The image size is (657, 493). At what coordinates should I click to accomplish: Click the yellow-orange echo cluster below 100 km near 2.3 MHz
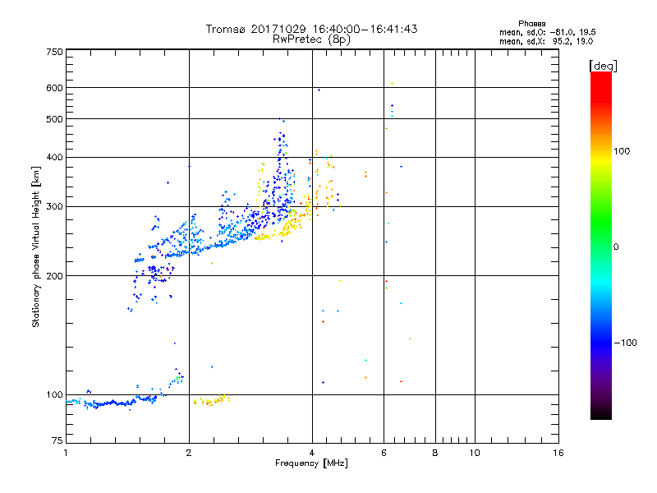coord(212,400)
